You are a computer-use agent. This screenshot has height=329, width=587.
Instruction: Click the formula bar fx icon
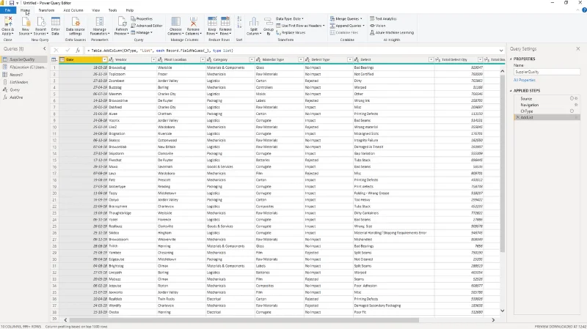tap(78, 50)
